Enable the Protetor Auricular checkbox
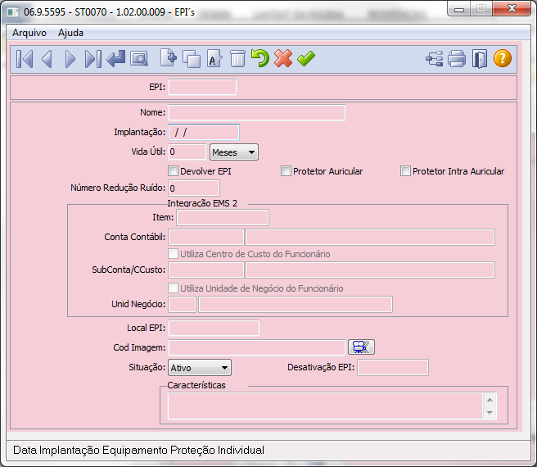The image size is (537, 467). [286, 170]
